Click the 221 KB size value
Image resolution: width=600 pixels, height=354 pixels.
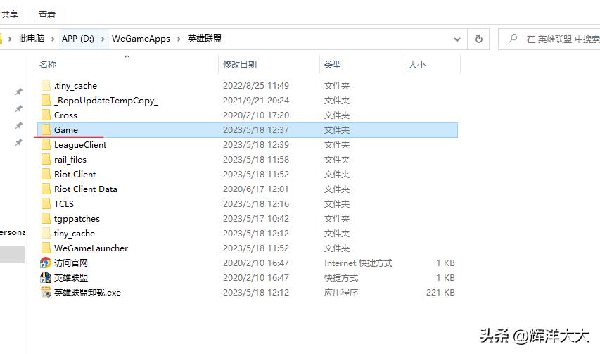click(440, 292)
